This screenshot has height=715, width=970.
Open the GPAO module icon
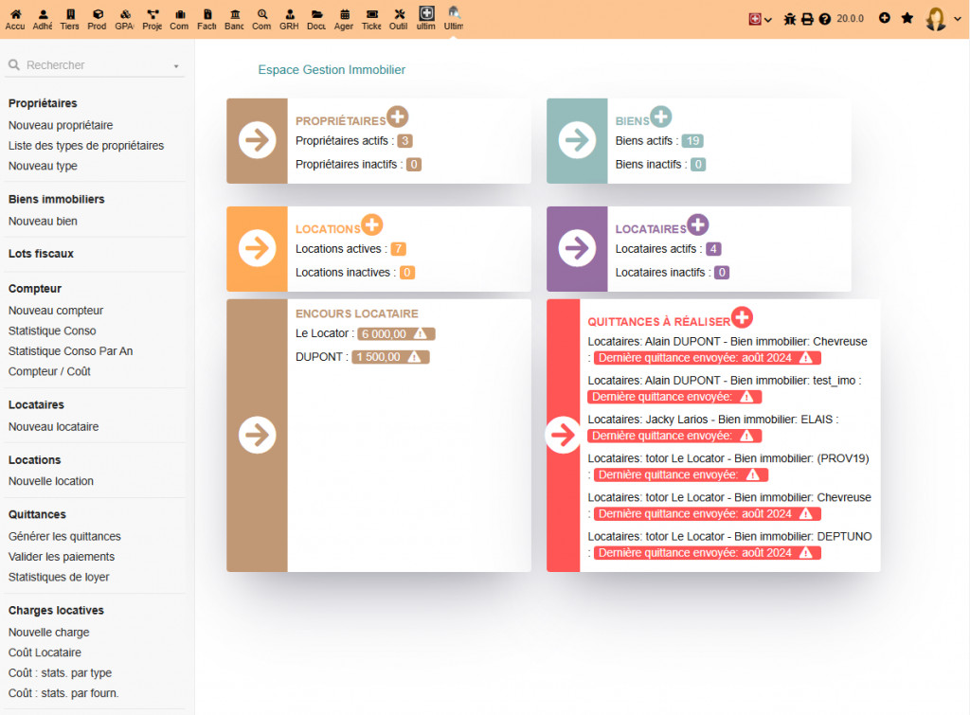click(124, 19)
